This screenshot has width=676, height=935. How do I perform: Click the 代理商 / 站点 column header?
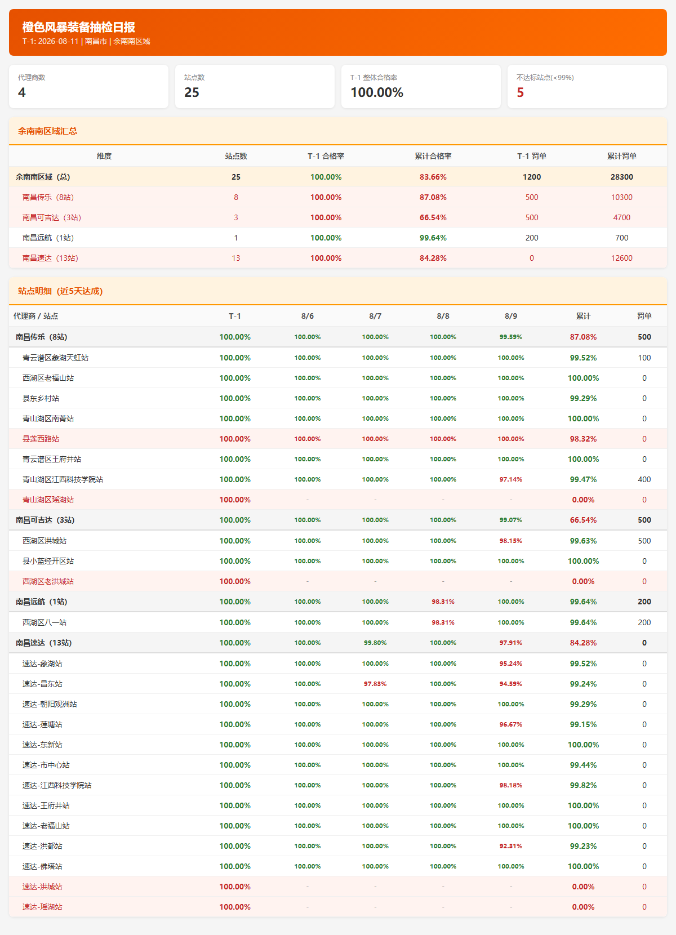(x=36, y=316)
